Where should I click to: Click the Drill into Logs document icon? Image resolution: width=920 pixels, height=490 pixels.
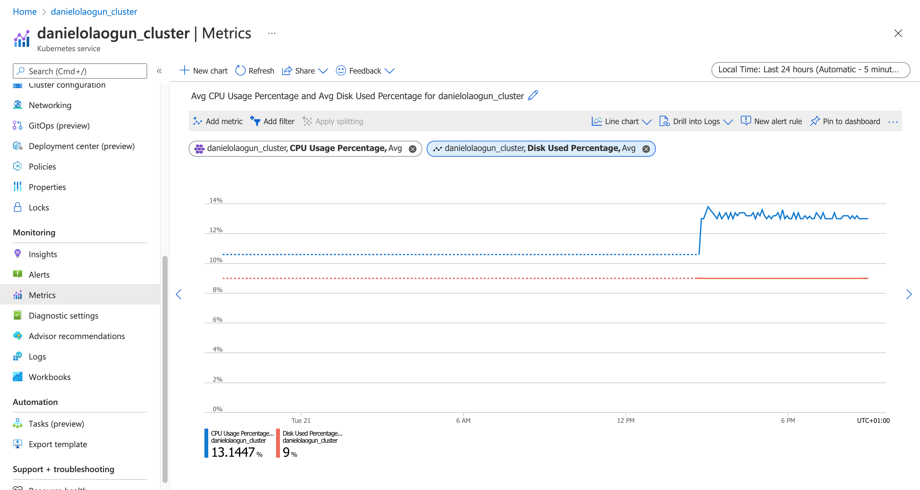665,122
